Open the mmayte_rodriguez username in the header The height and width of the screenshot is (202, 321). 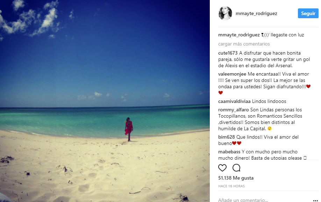pos(256,14)
